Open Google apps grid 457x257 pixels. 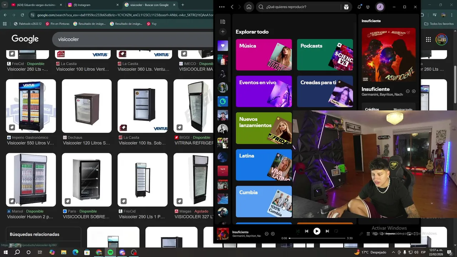(x=428, y=39)
